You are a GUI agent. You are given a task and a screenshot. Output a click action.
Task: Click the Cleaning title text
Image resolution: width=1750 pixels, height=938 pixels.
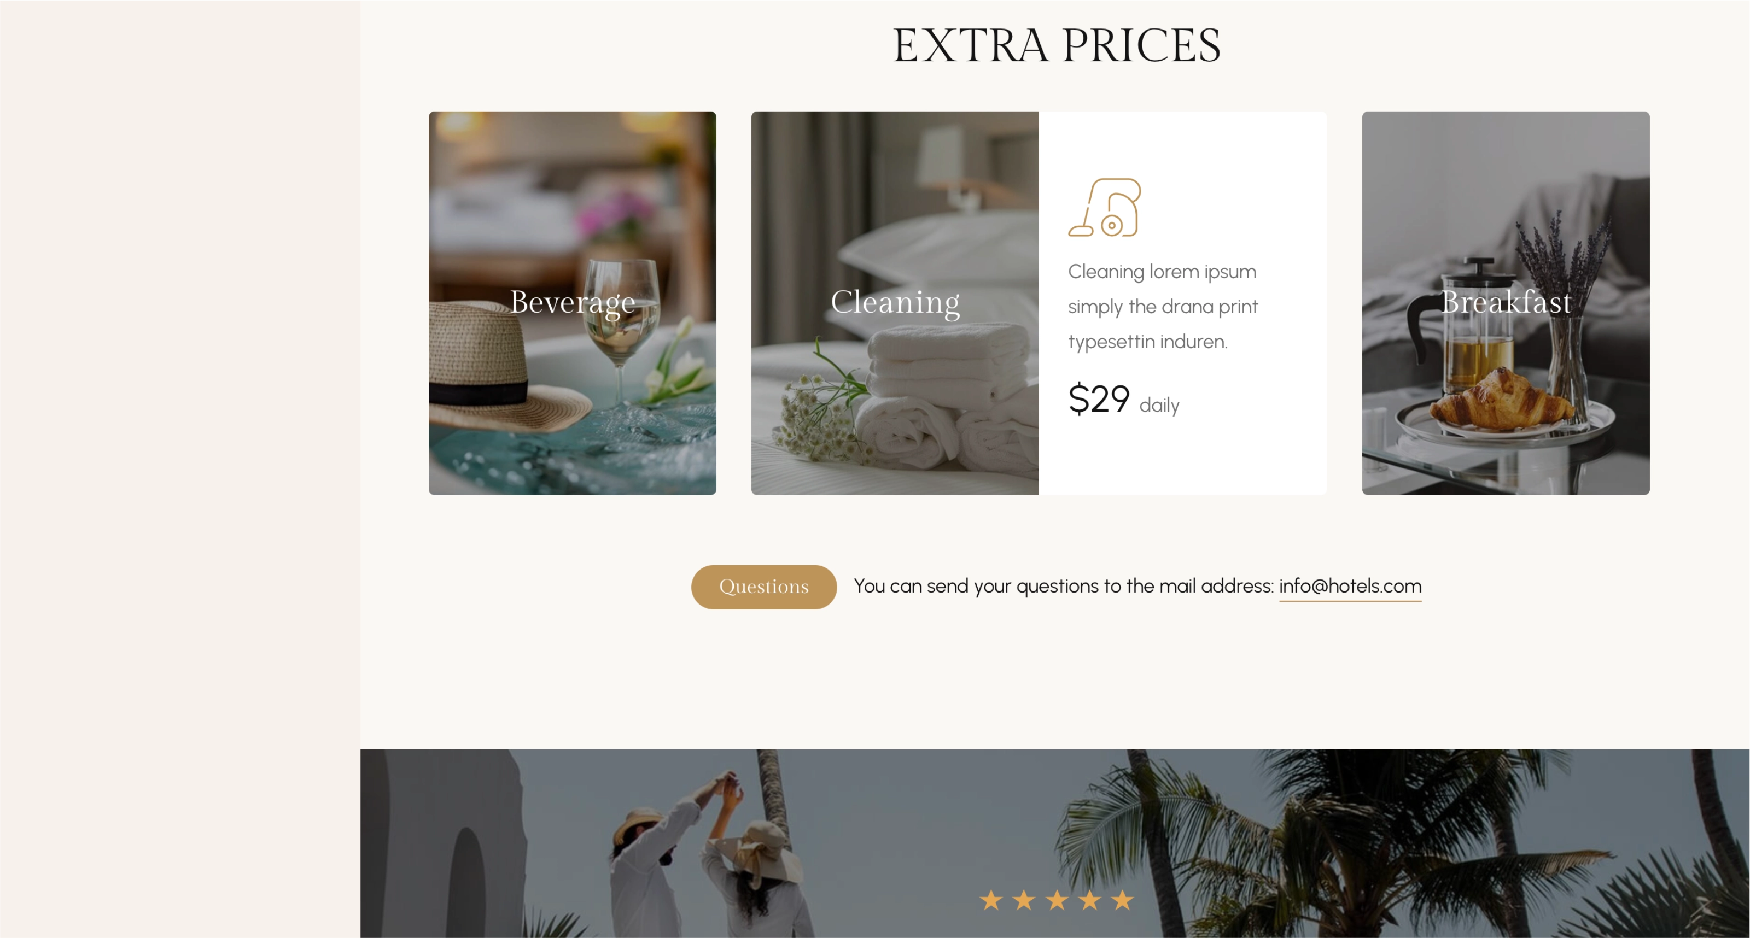point(895,302)
